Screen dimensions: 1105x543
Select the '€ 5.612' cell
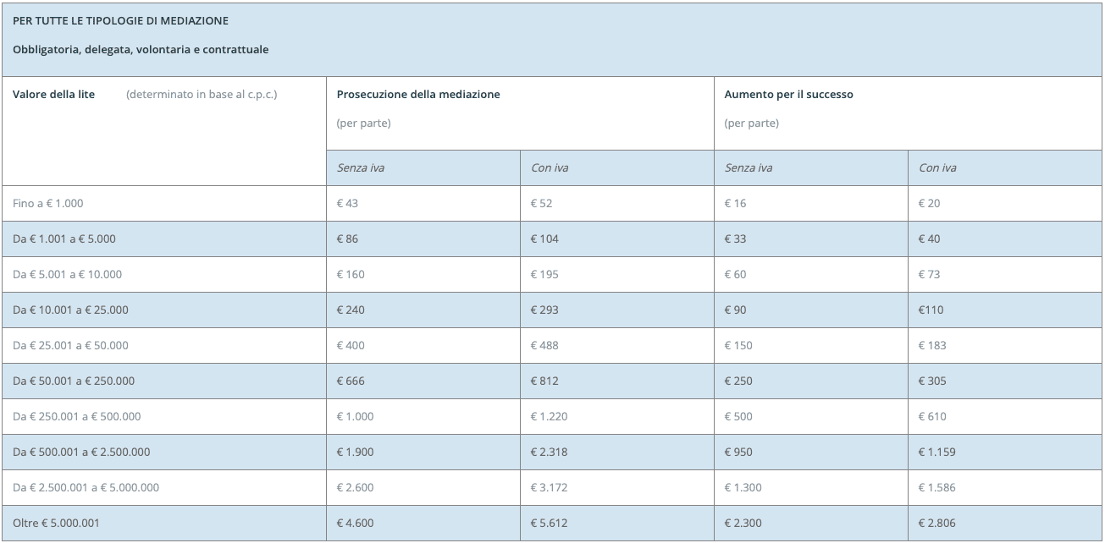coord(549,524)
